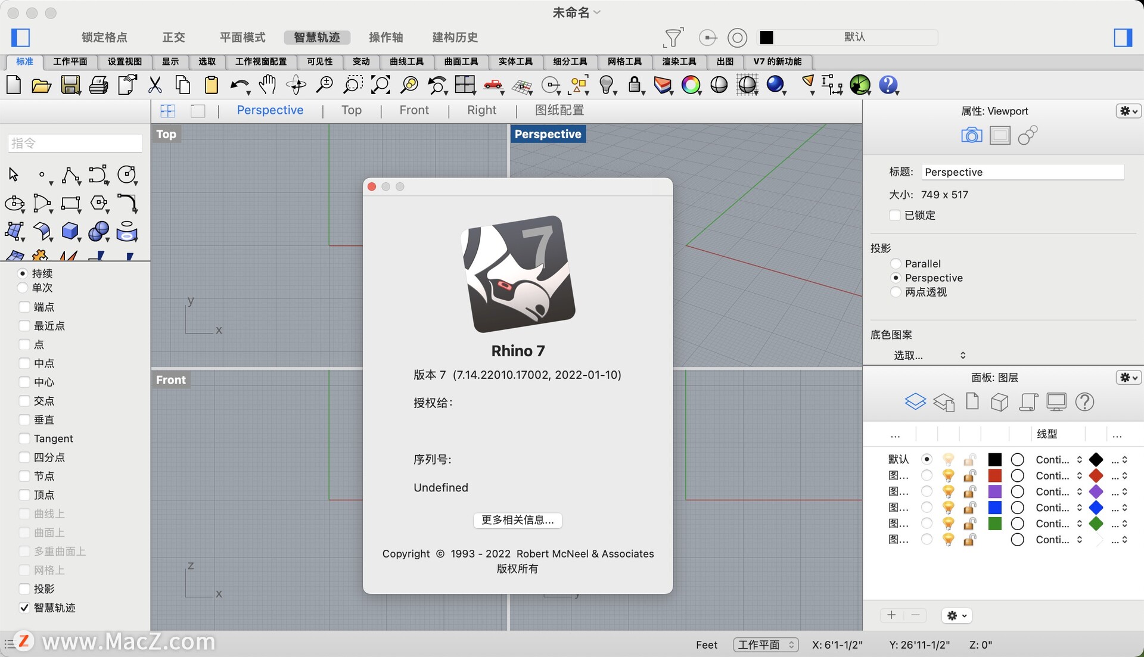Open gear dropdown below layer list
This screenshot has height=657, width=1144.
[956, 615]
